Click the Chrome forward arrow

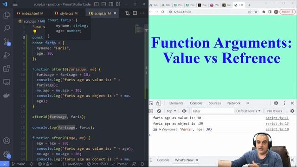click(x=157, y=12)
